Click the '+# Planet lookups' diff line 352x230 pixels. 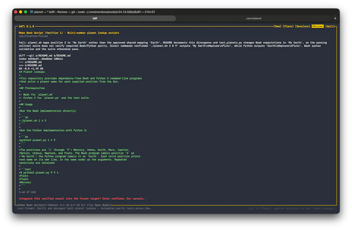coord(32,72)
